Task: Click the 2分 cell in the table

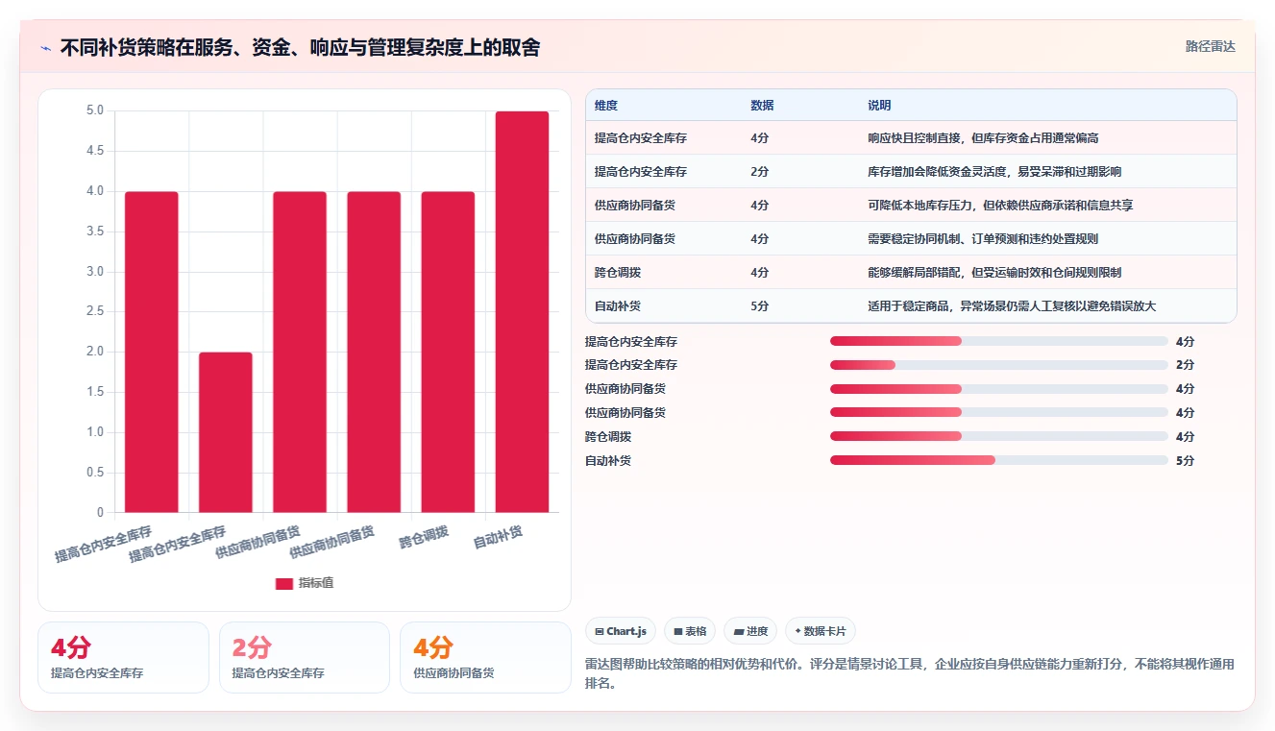Action: click(x=760, y=172)
